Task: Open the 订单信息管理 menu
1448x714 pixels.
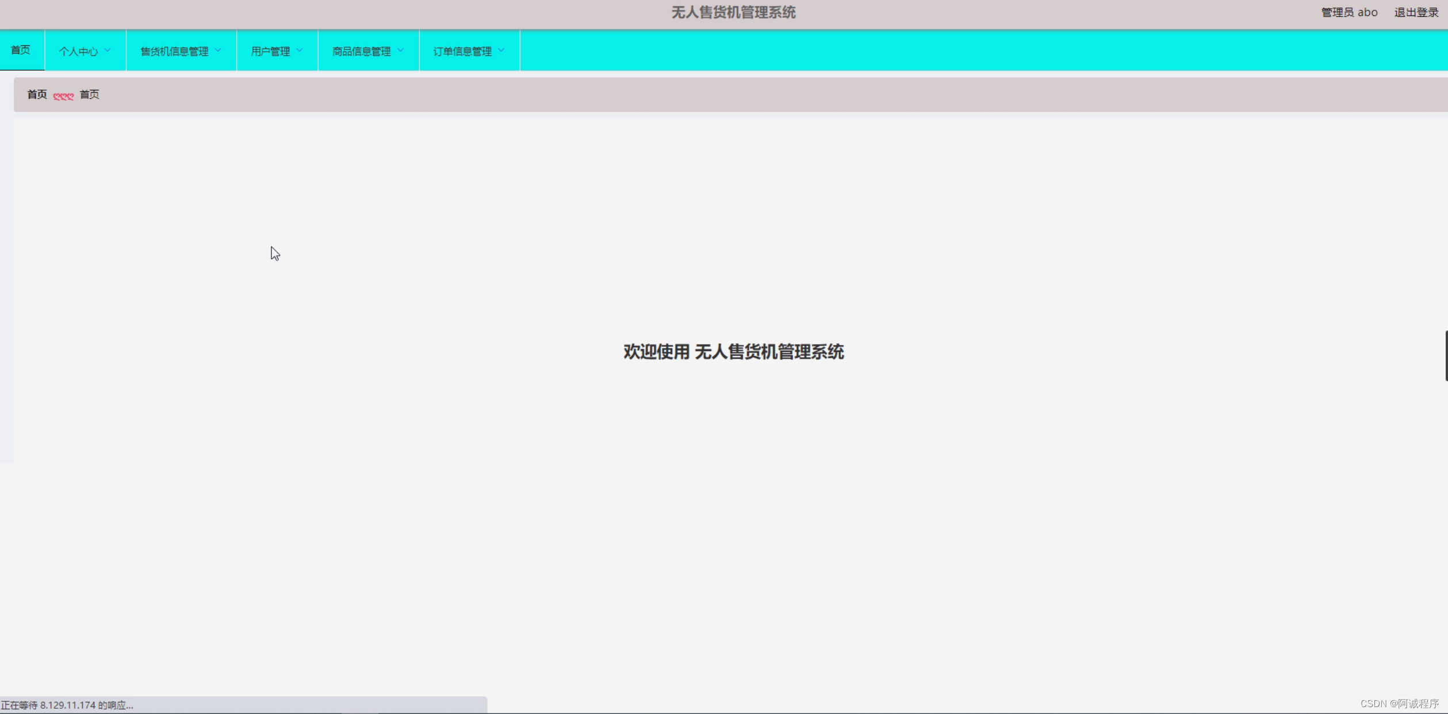Action: click(462, 52)
